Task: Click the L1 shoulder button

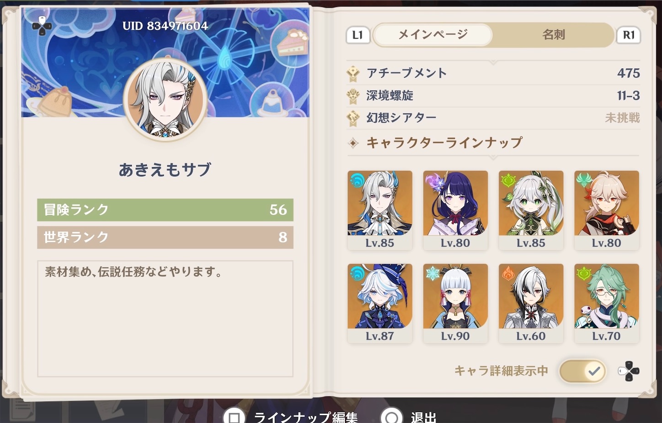Action: pyautogui.click(x=358, y=35)
